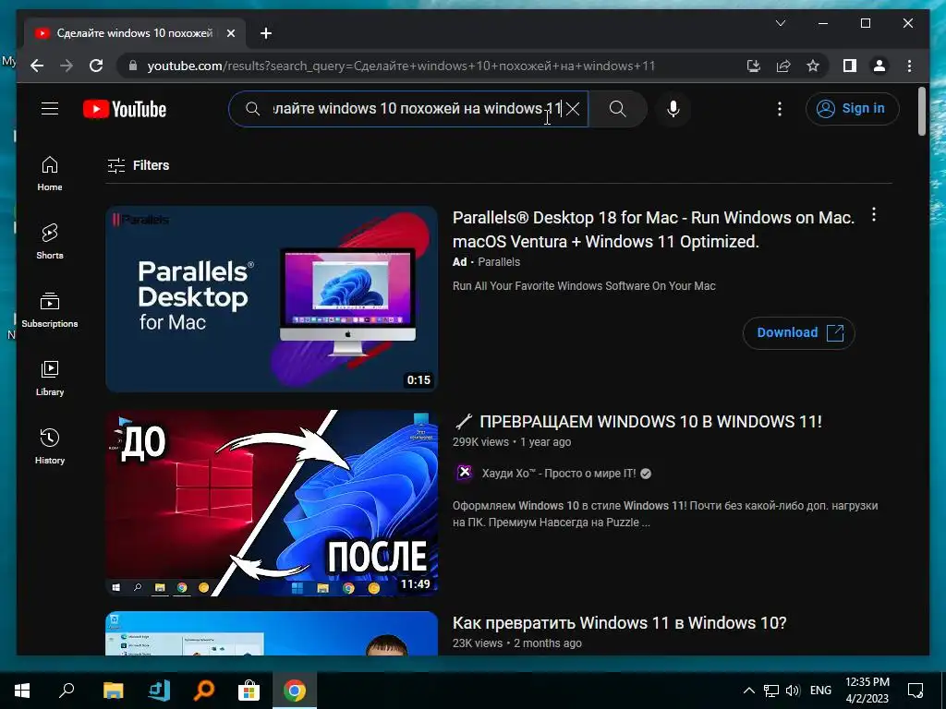Click the Parallels advertiser name
The image size is (946, 709).
click(499, 261)
